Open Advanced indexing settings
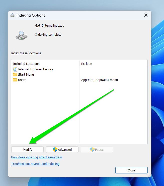 (x=62, y=150)
